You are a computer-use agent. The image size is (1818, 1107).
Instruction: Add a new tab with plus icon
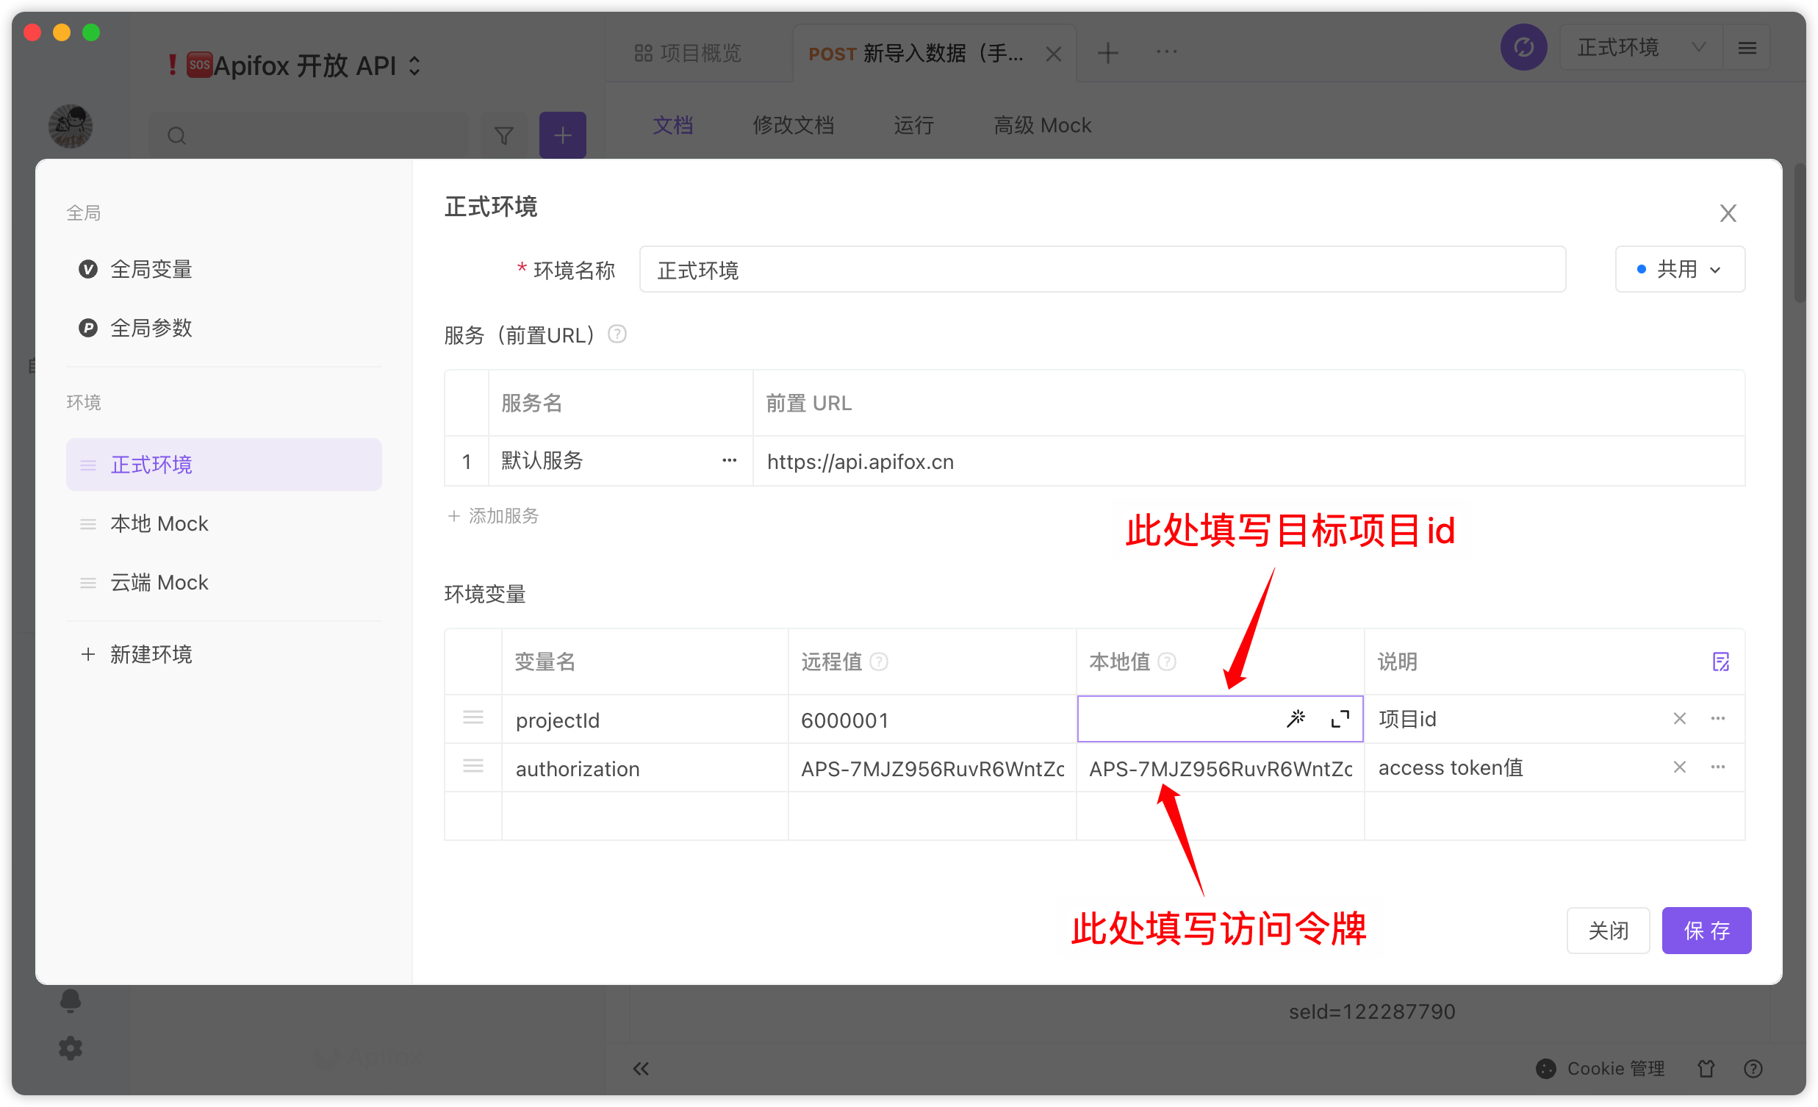1107,52
